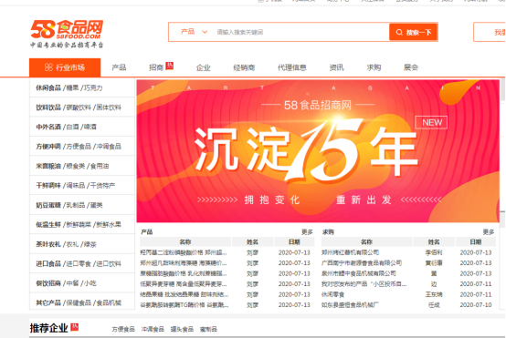The height and width of the screenshot is (338, 506).
Task: Select the 白酒 subcategory
Action: [72, 127]
